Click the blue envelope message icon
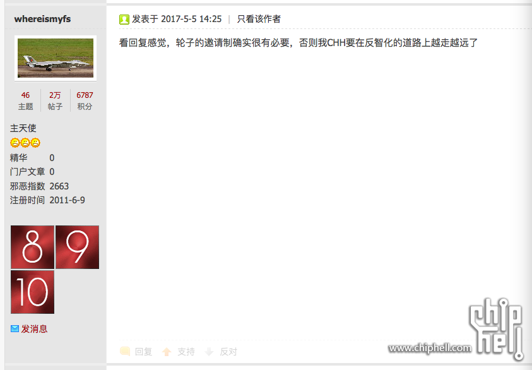Image resolution: width=532 pixels, height=370 pixels. click(15, 328)
